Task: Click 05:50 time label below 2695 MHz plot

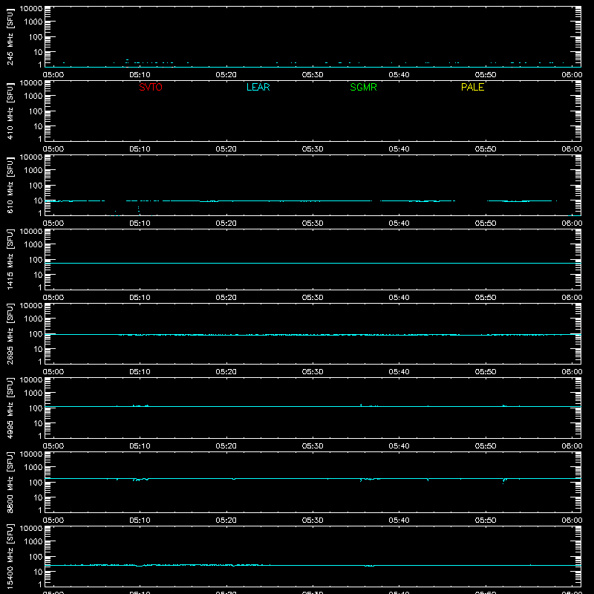Action: (486, 372)
